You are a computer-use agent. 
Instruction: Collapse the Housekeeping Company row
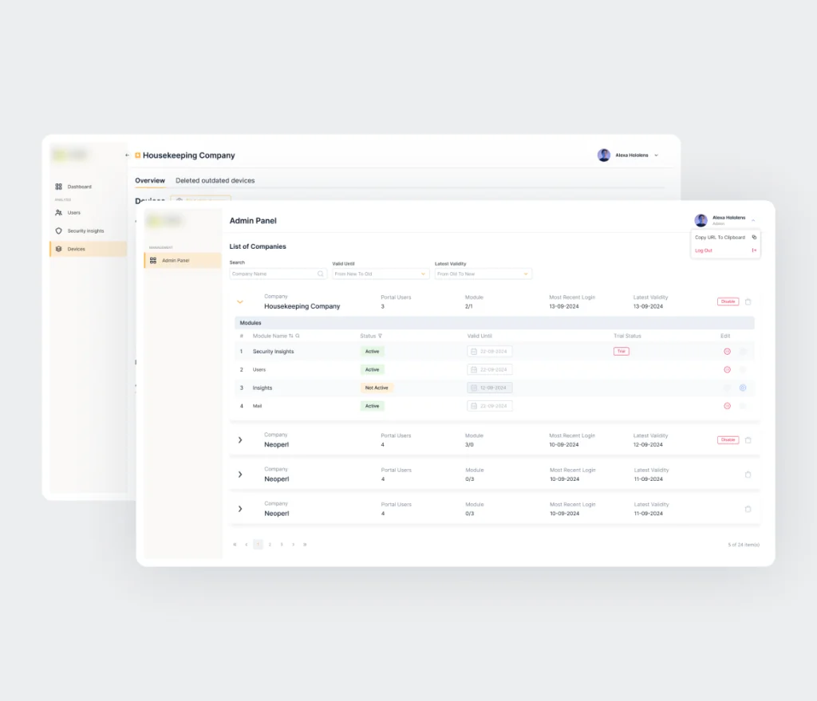coord(240,301)
